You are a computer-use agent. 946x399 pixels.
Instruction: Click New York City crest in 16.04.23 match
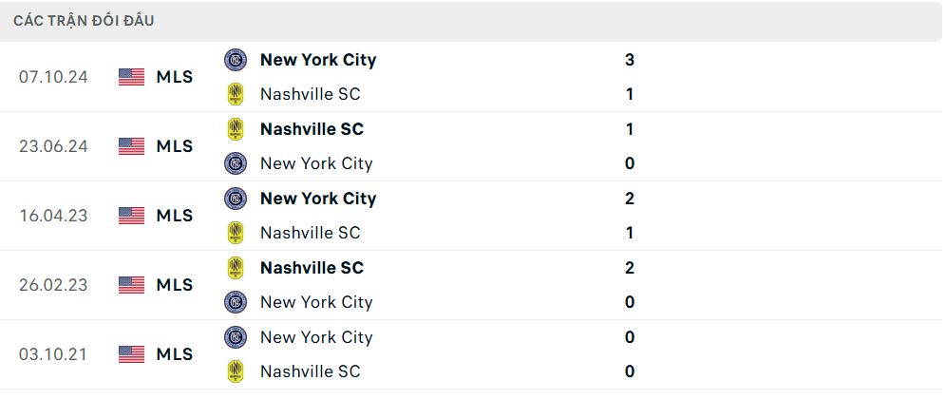pyautogui.click(x=236, y=199)
